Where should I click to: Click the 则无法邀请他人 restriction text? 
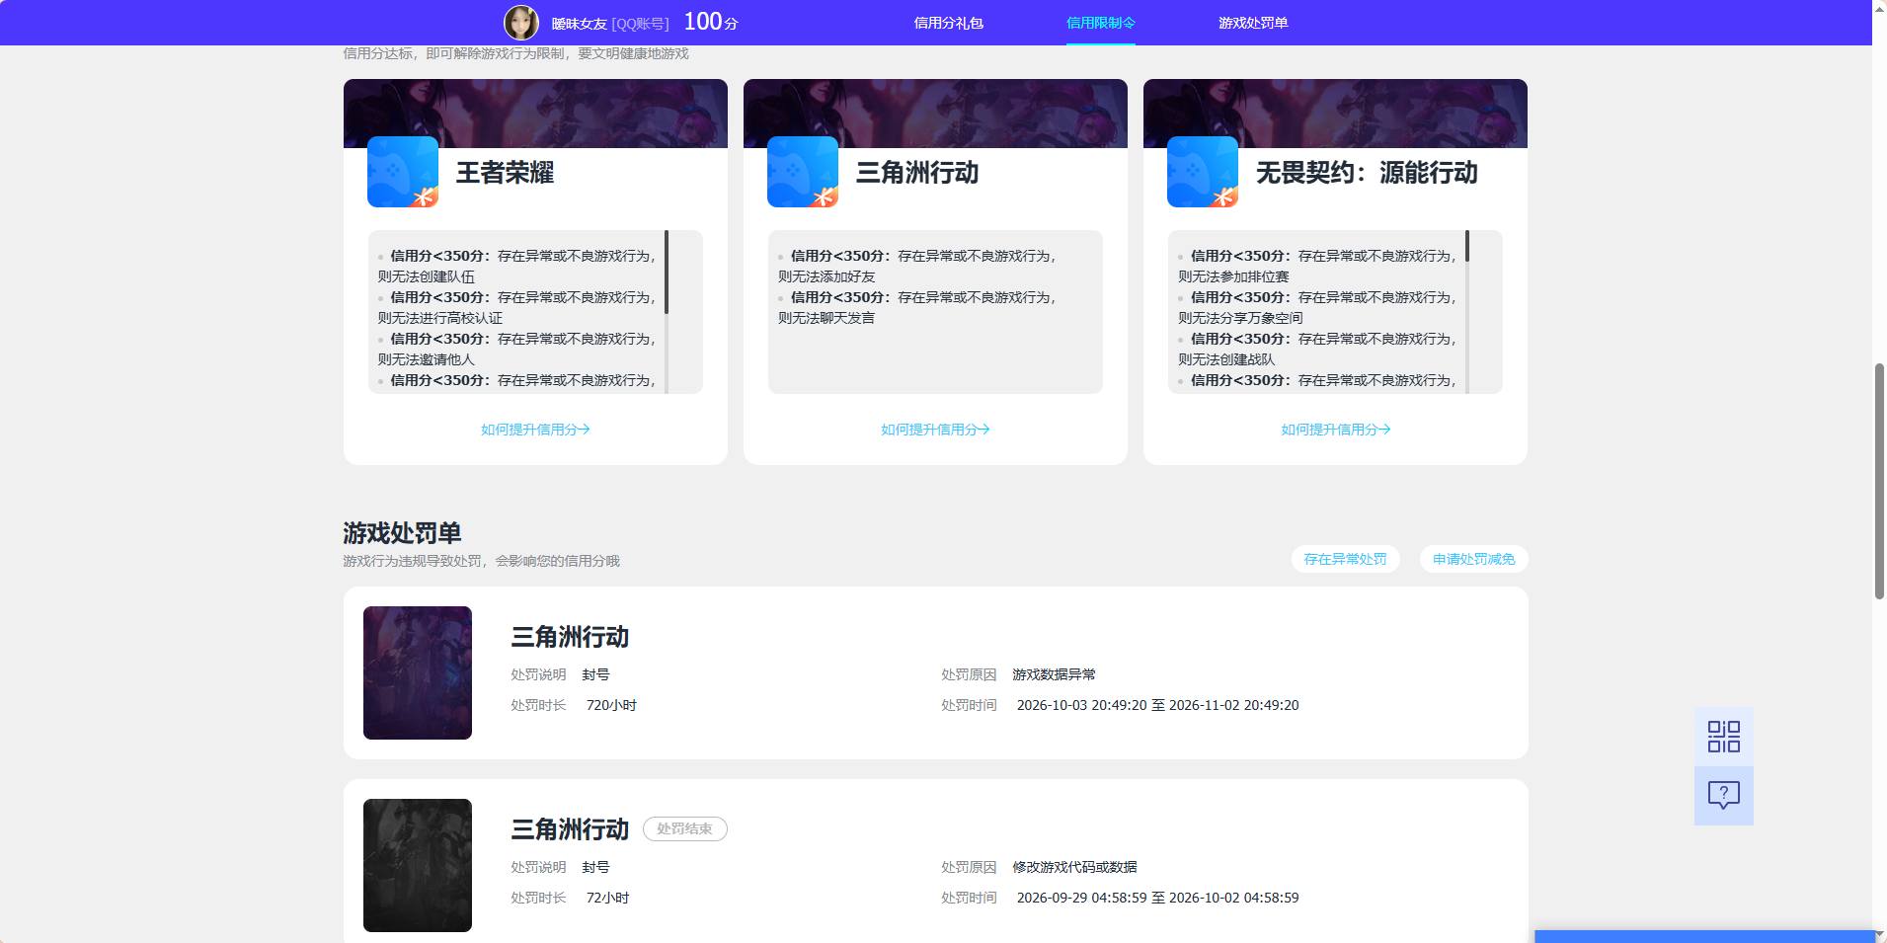(427, 359)
